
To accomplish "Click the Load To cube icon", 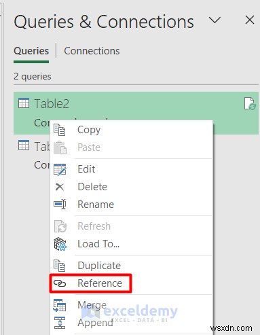I will tap(60, 244).
